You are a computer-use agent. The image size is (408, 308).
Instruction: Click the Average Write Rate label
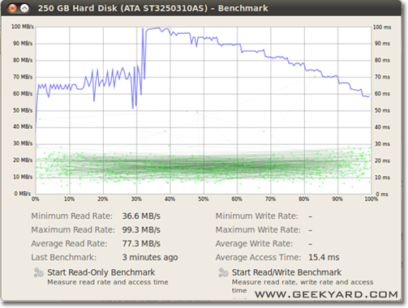click(x=254, y=244)
